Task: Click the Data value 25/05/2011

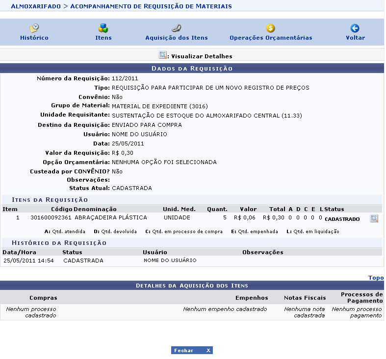Action: pos(128,144)
